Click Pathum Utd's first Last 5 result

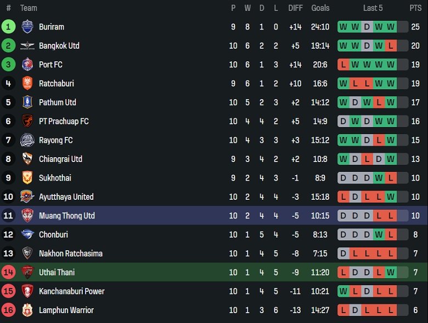[x=343, y=102]
